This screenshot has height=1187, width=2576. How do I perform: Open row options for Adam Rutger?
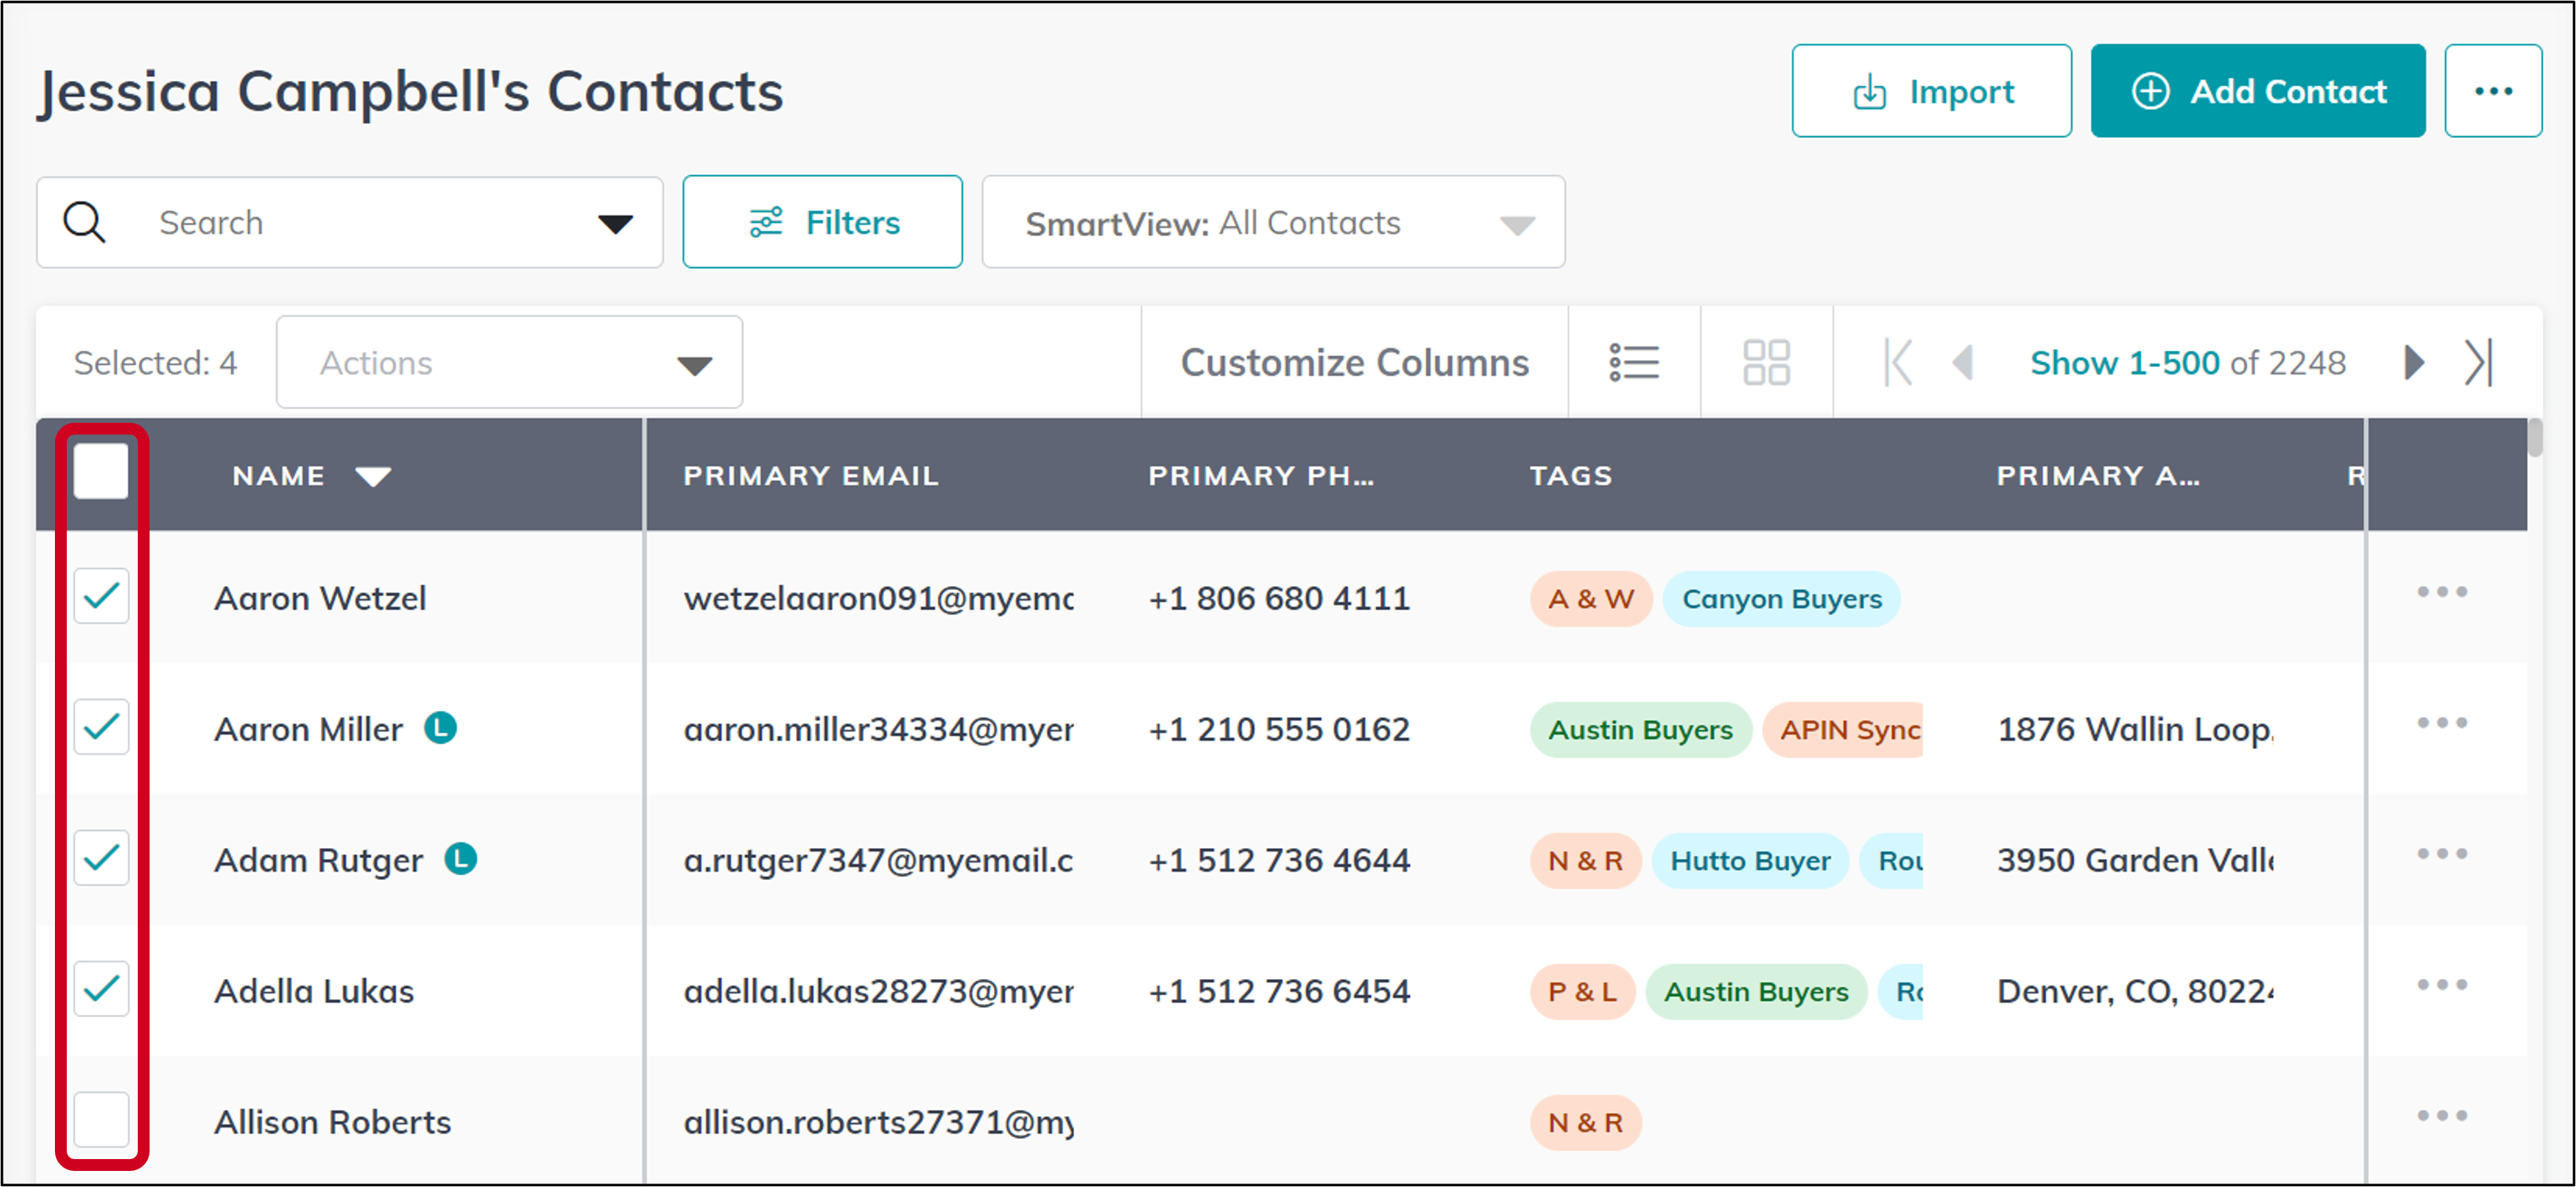pyautogui.click(x=2442, y=854)
